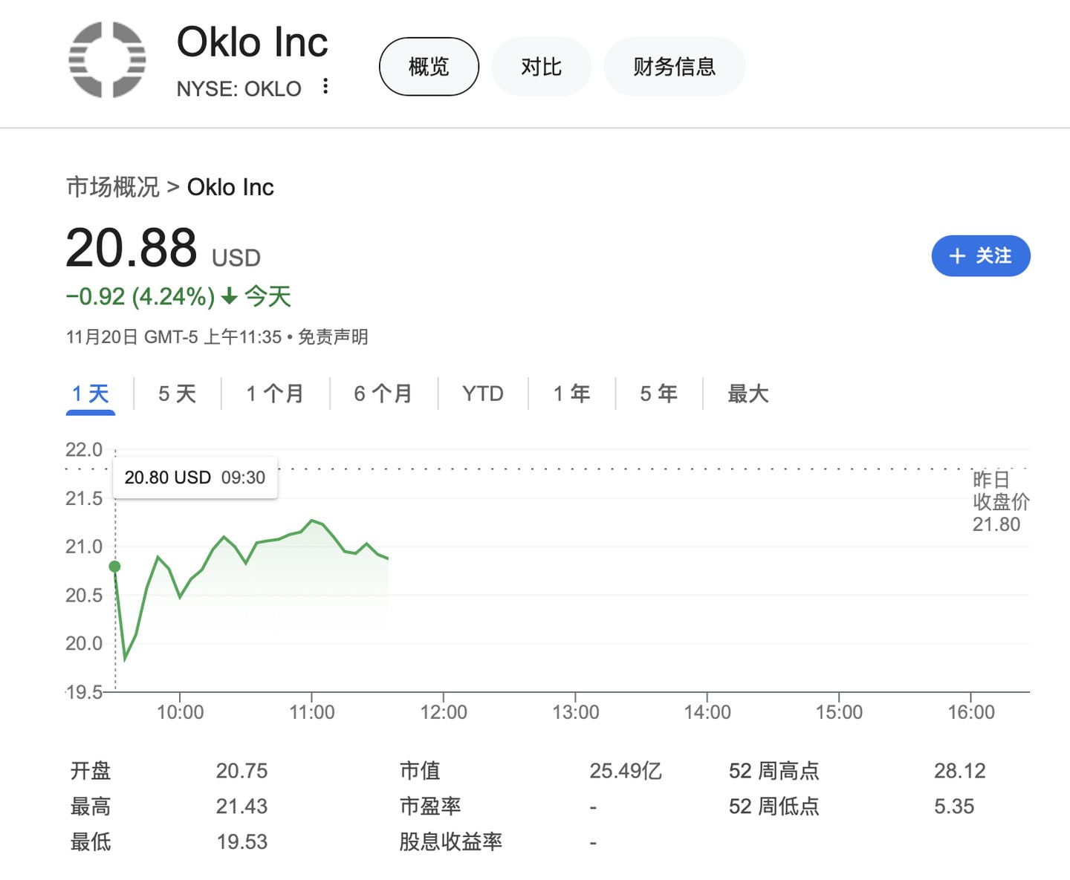The width and height of the screenshot is (1070, 880).
Task: Click the 20.80 USD chart tooltip
Action: coord(195,478)
